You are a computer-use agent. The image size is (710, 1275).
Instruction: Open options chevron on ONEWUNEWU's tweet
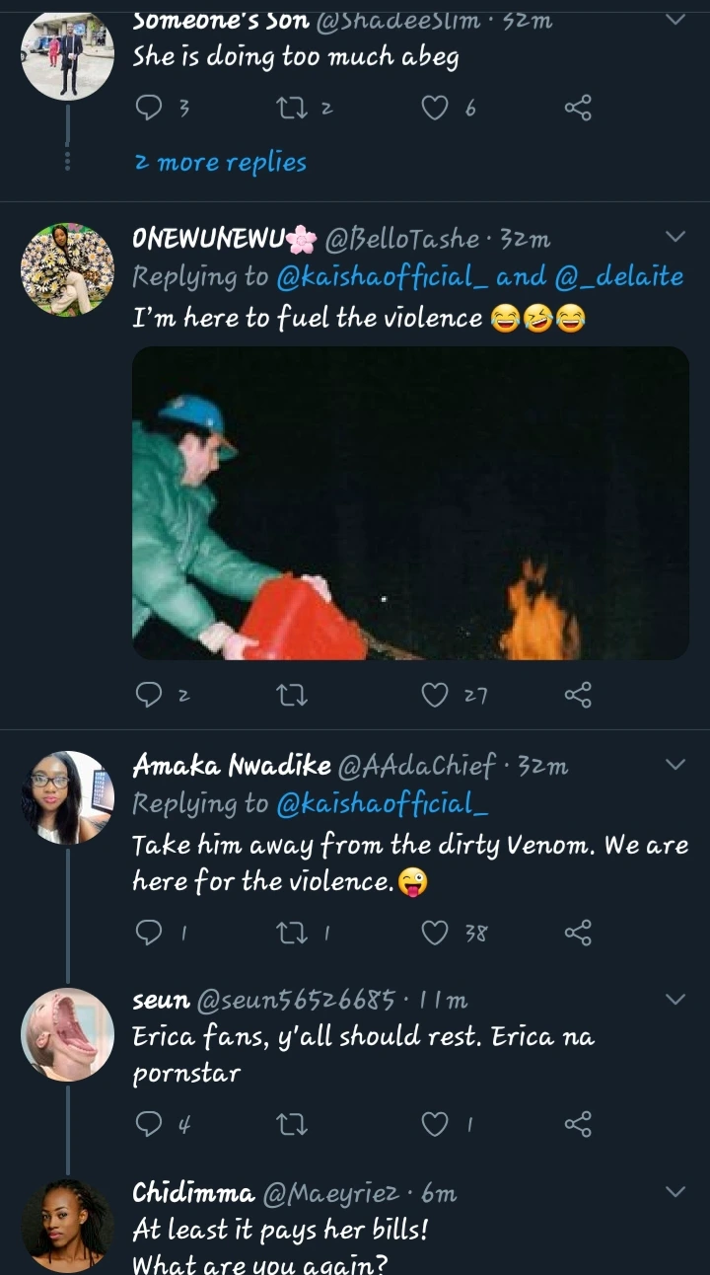tap(675, 237)
